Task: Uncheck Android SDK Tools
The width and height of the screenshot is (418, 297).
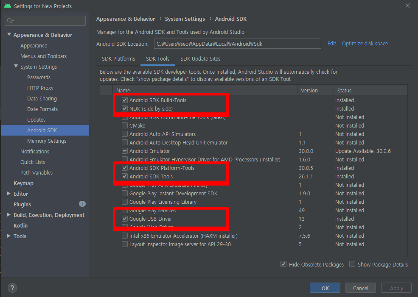Action: [124, 176]
